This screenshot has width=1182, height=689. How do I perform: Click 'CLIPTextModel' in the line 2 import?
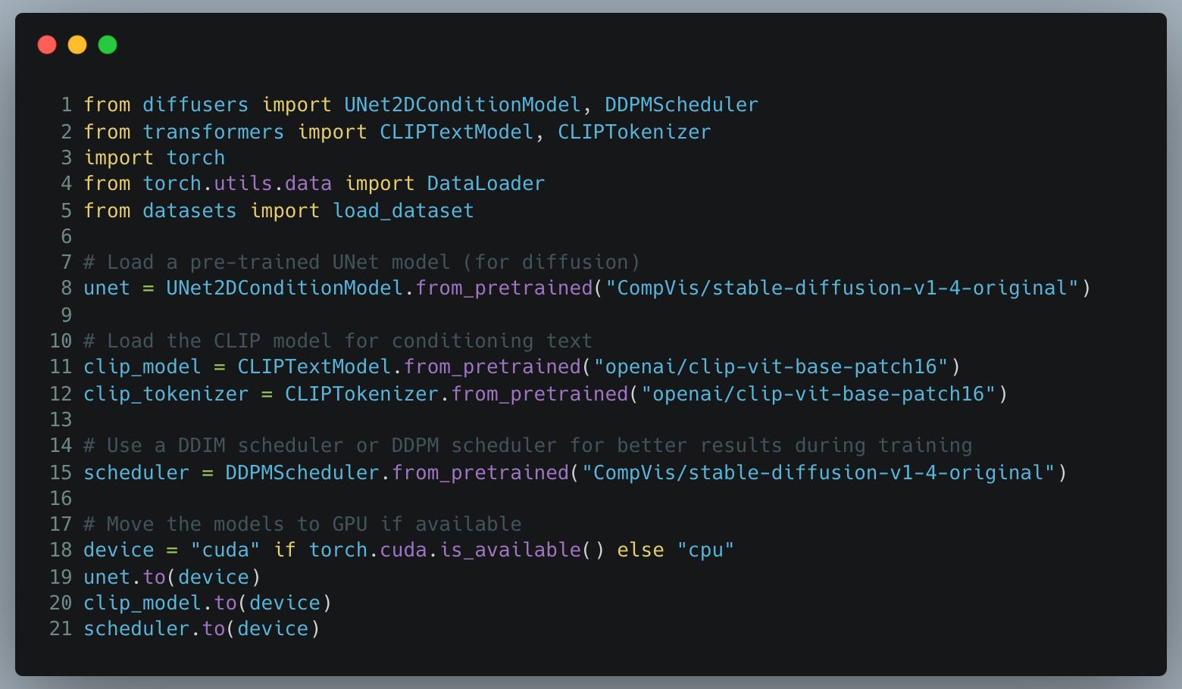point(457,132)
